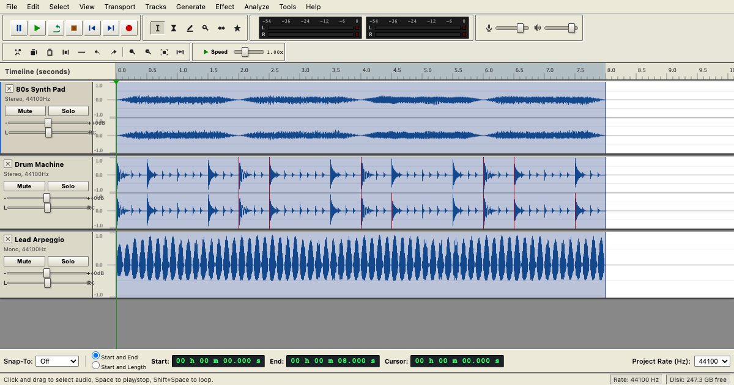Open 80s Synth Pad track name menu
734x385 pixels.
(40, 89)
